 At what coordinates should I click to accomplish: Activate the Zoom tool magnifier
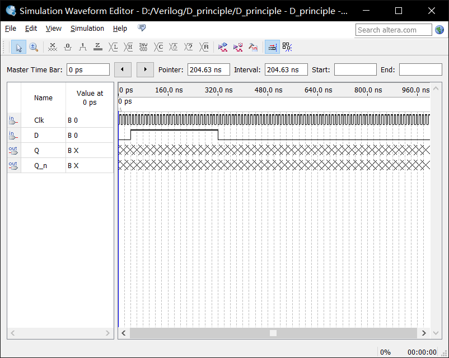[x=34, y=47]
